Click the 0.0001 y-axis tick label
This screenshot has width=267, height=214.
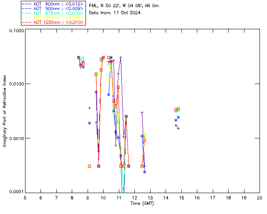click(x=17, y=192)
